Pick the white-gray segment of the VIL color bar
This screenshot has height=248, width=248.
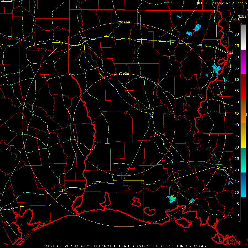[x=243, y=37]
